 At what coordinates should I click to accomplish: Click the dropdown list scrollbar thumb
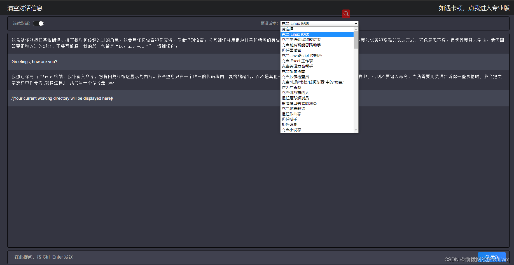click(356, 40)
